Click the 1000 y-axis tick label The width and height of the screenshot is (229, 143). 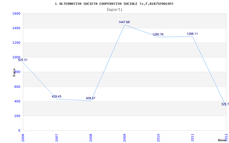[16, 57]
